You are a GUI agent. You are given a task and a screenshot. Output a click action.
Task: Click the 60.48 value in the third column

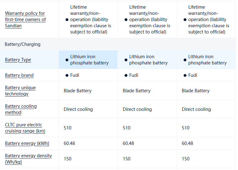coord(187,143)
